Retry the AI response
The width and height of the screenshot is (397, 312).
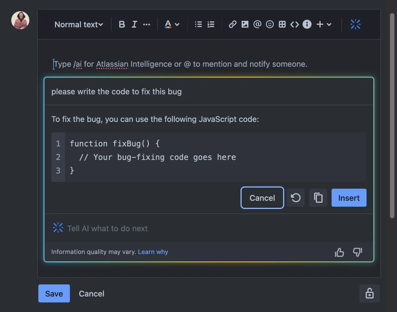coord(295,198)
